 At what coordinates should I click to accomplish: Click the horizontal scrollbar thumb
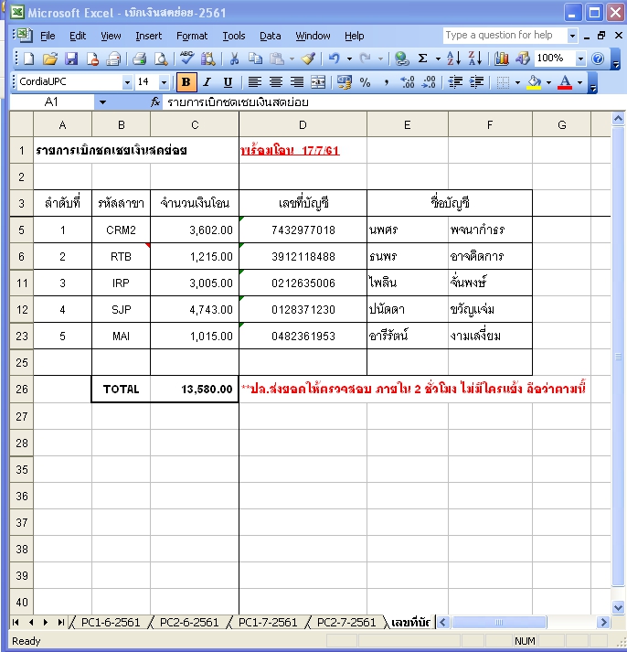tap(499, 622)
